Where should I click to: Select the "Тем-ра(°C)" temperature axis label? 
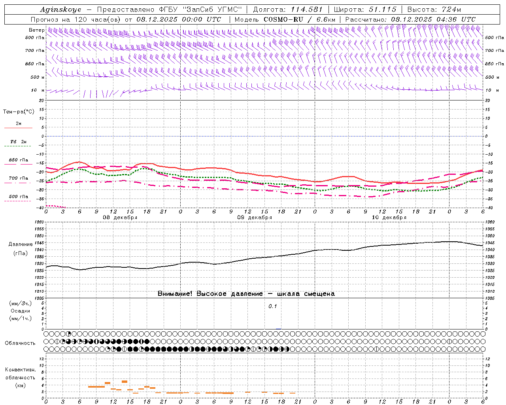click(19, 112)
